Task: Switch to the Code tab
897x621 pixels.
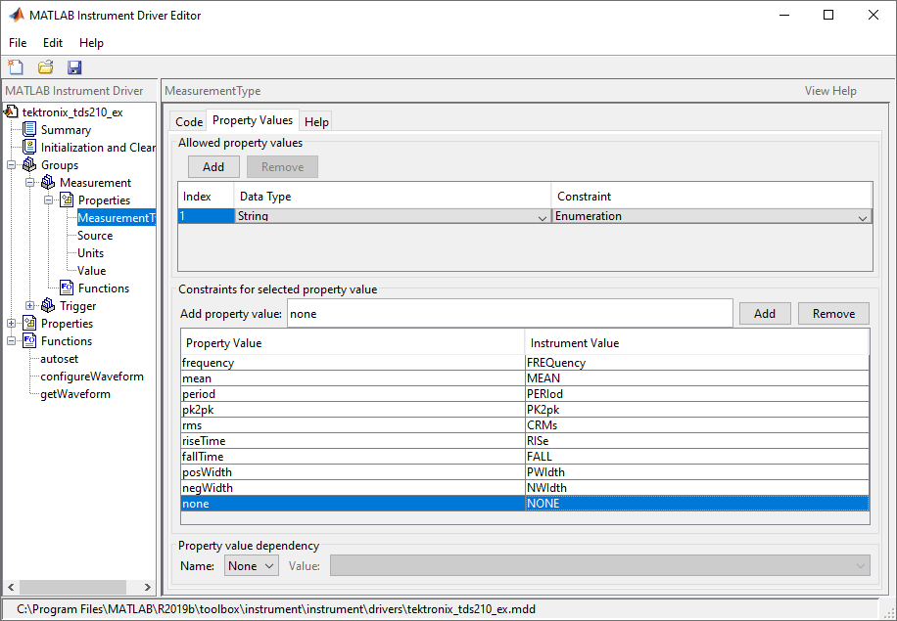Action: [x=189, y=121]
